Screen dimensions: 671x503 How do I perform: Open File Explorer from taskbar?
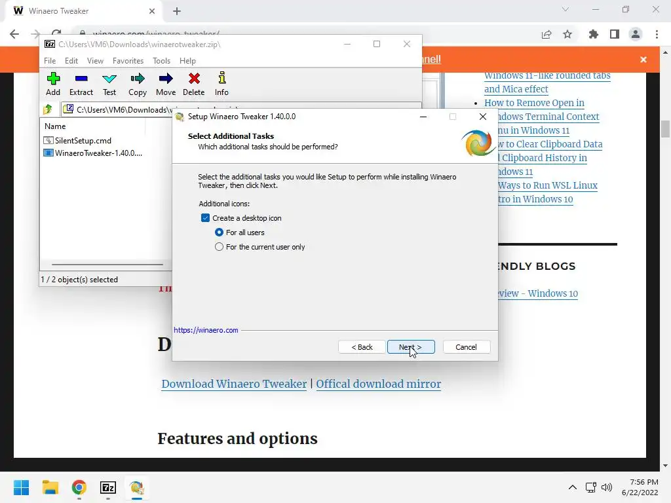tap(50, 487)
